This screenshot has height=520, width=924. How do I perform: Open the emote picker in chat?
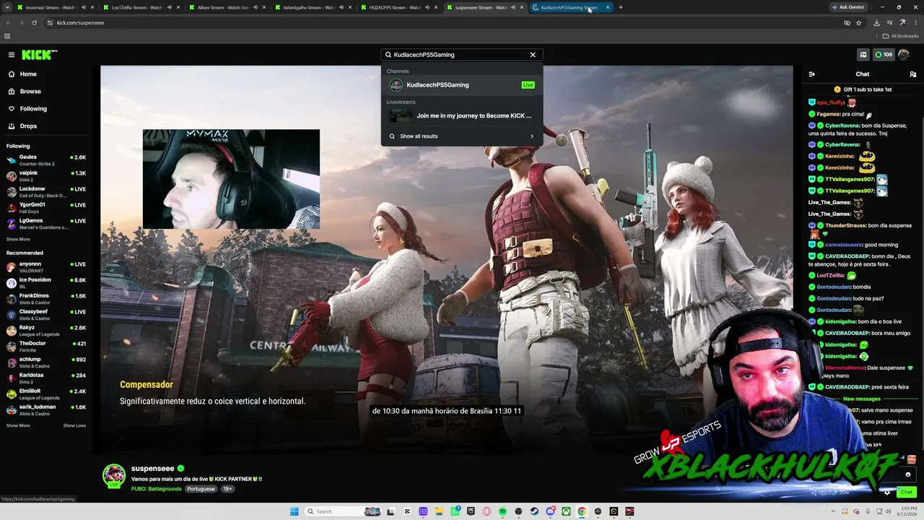[908, 474]
